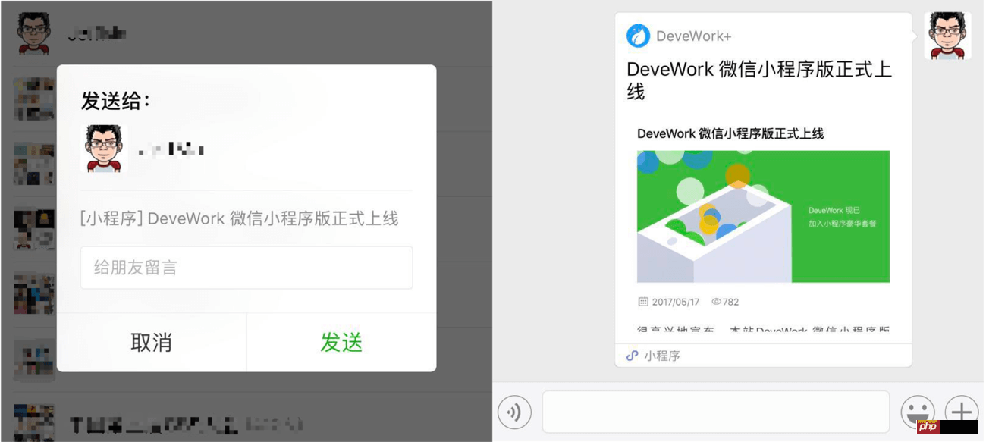
Task: Open the green mini program preview image
Action: [x=763, y=216]
